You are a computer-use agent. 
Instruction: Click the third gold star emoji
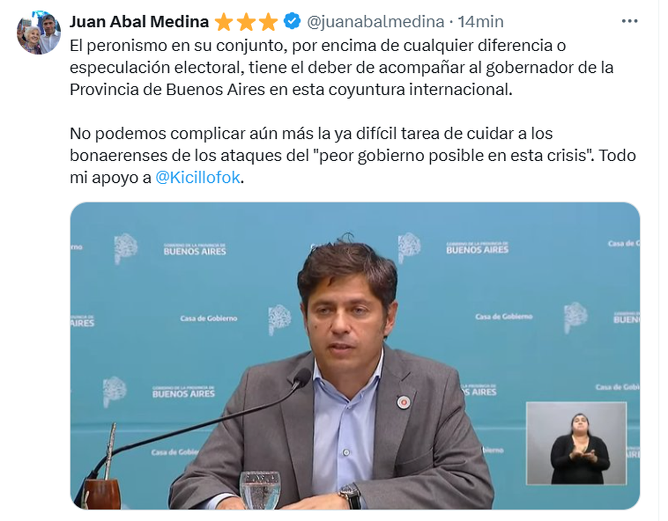[268, 22]
